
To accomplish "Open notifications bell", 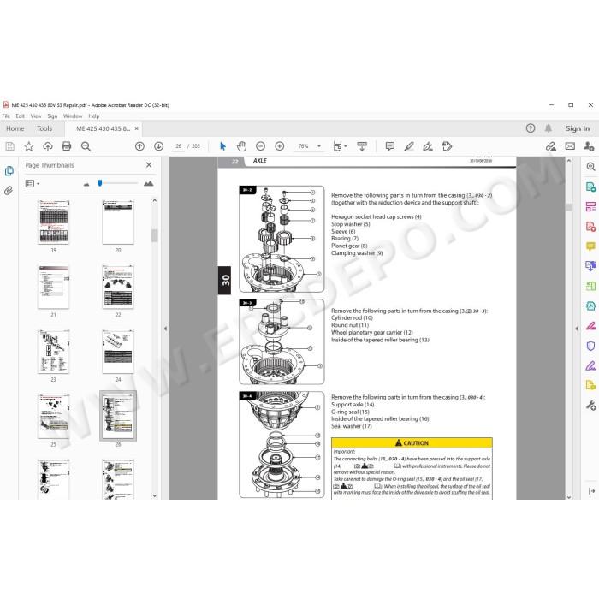I will coord(549,128).
